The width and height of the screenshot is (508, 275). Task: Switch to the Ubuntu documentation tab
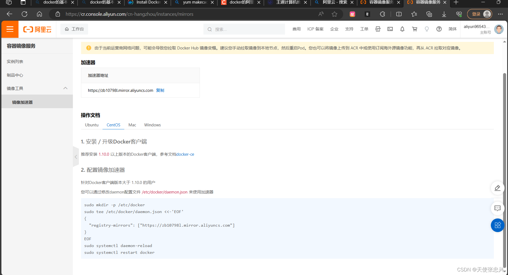tap(91, 125)
